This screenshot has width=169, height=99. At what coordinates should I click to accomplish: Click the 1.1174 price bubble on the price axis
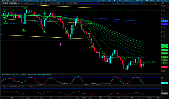coord(164,24)
